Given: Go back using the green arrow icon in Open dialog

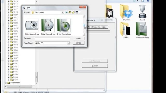Looking at the screenshot, I should point(66,12).
